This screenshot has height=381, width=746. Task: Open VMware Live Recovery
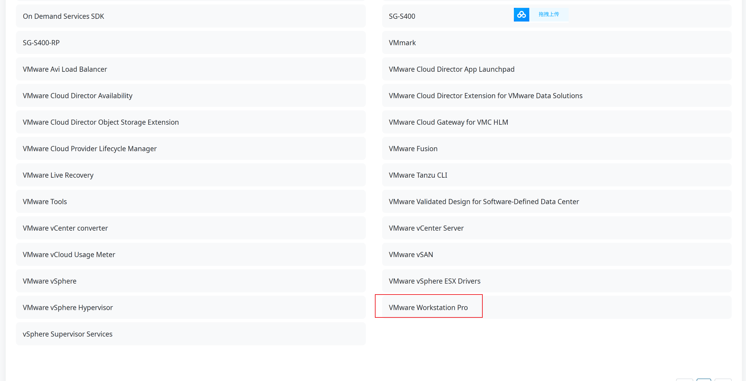coord(58,175)
